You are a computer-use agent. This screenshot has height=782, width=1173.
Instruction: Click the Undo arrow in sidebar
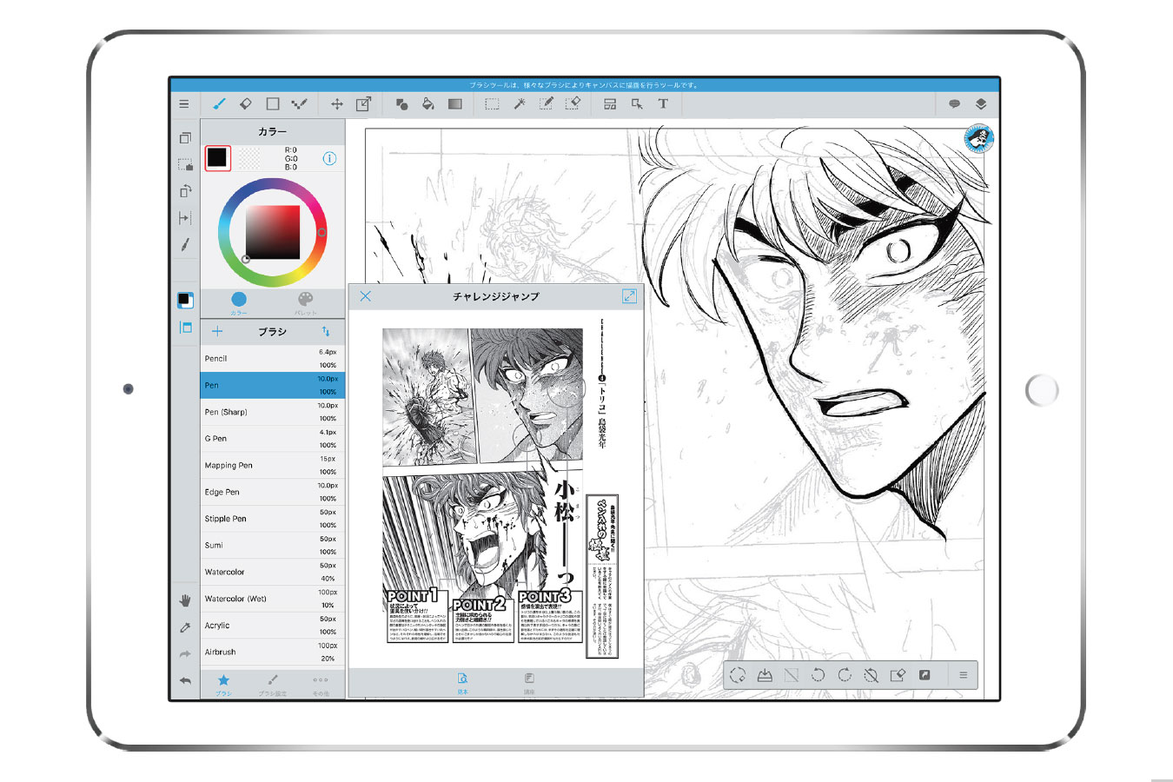click(185, 680)
